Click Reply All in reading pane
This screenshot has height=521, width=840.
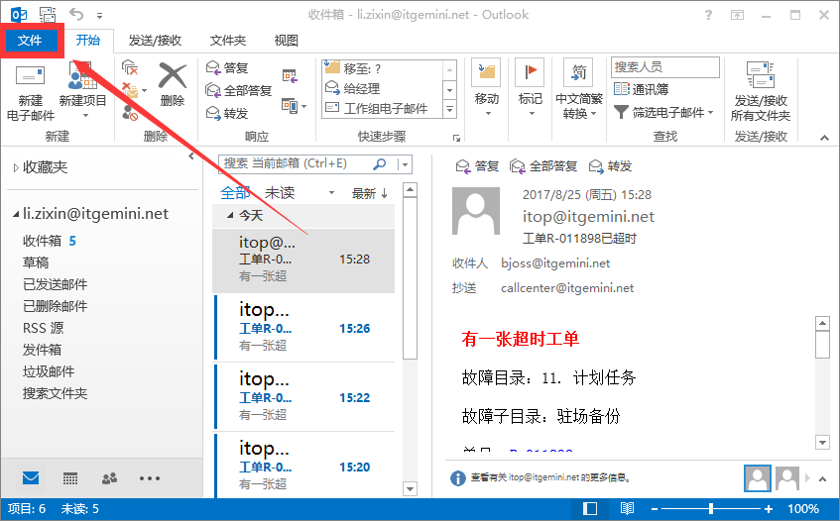pos(544,165)
